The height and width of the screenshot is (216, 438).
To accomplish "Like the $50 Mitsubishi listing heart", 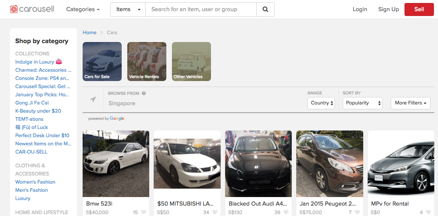I will point(215,212).
